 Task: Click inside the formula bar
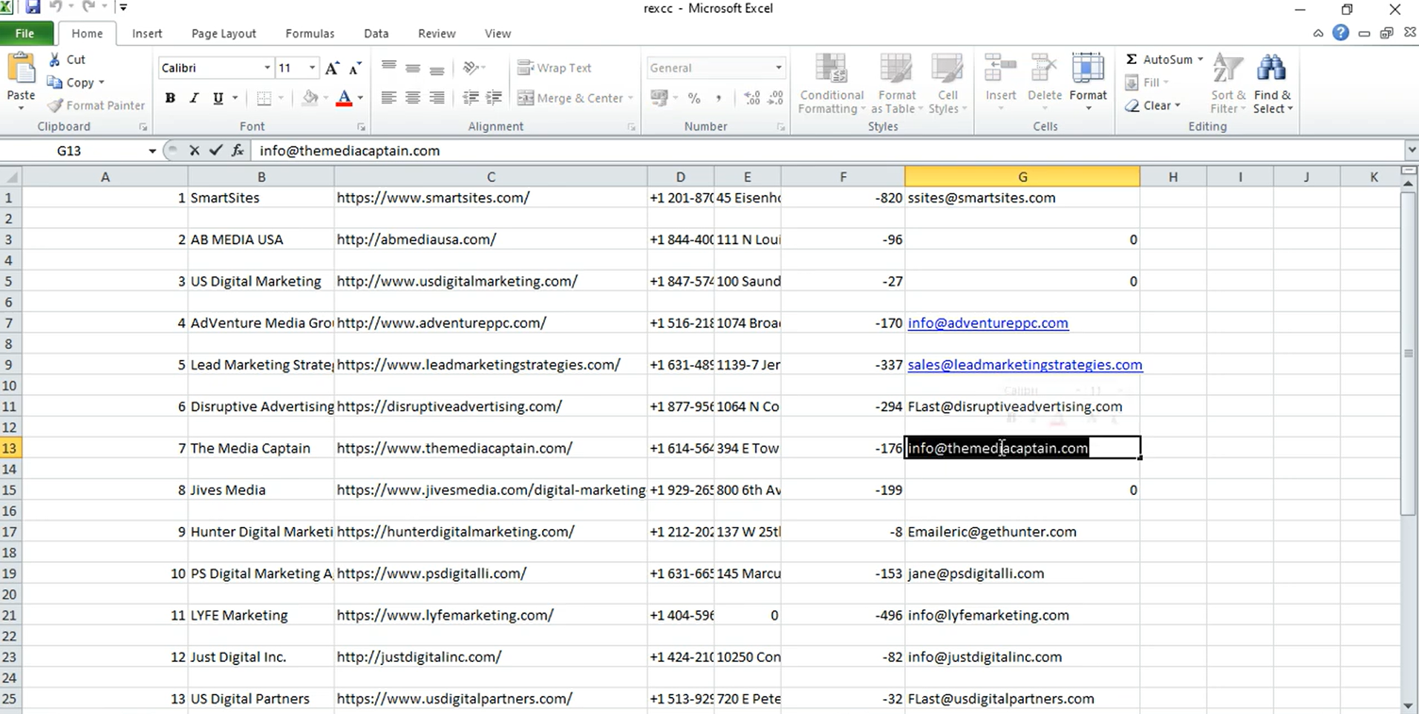(x=520, y=150)
